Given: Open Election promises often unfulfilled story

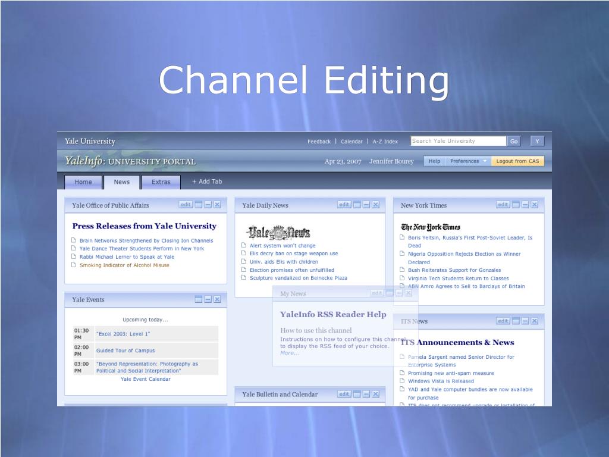Looking at the screenshot, I should pyautogui.click(x=291, y=270).
